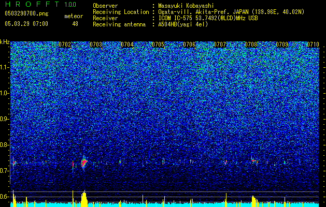Select the meteor count value 48
This screenshot has height=207, width=326.
coord(75,24)
